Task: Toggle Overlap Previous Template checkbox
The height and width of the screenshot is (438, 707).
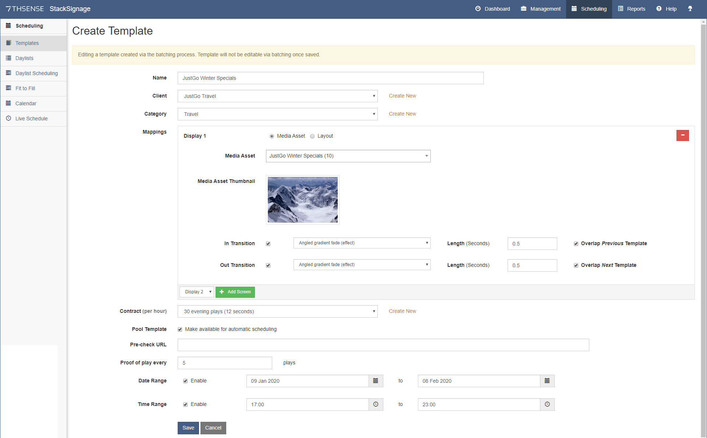Action: [576, 244]
